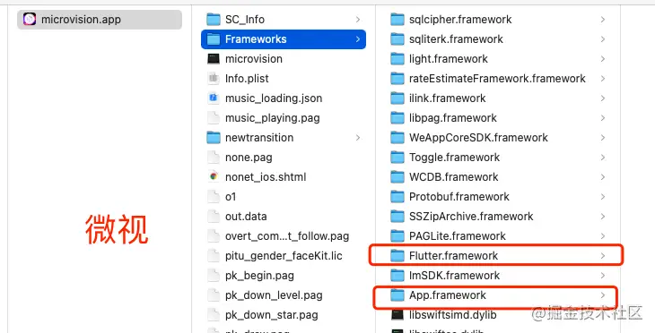Expand the newtransition folder chevron
The height and width of the screenshot is (333, 655).
pos(358,138)
